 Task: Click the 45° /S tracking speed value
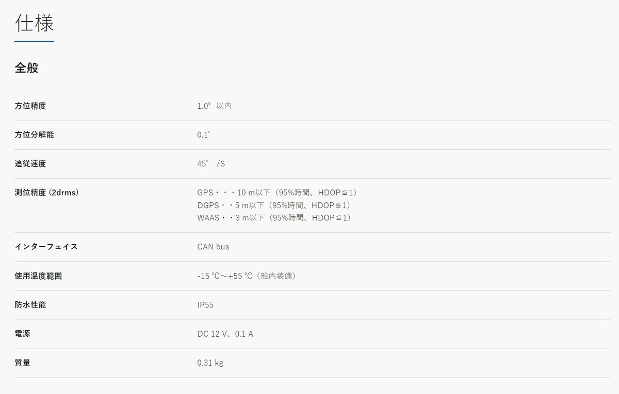click(x=211, y=164)
